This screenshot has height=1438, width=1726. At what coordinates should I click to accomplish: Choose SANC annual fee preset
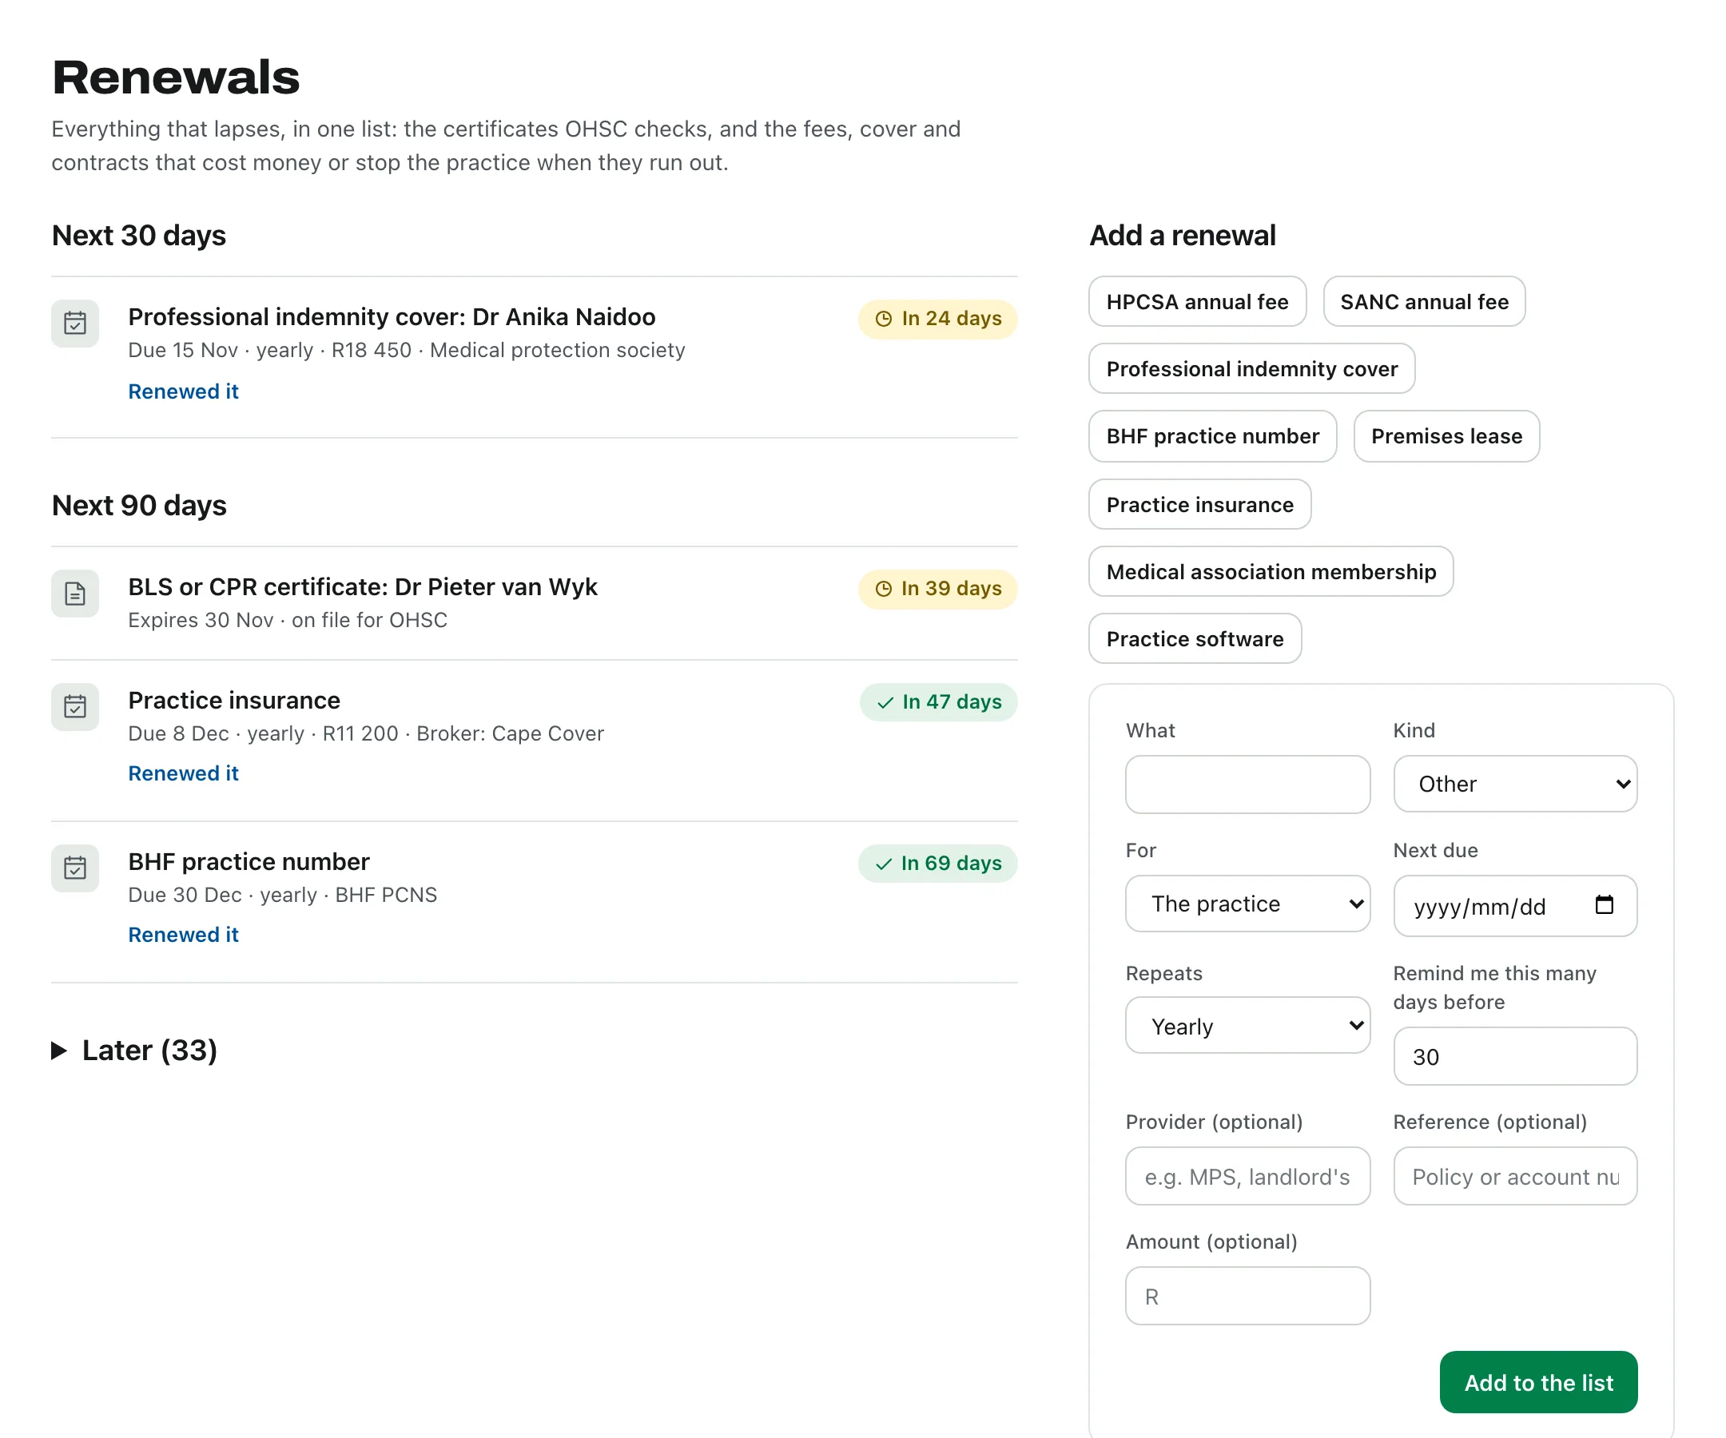pyautogui.click(x=1425, y=301)
